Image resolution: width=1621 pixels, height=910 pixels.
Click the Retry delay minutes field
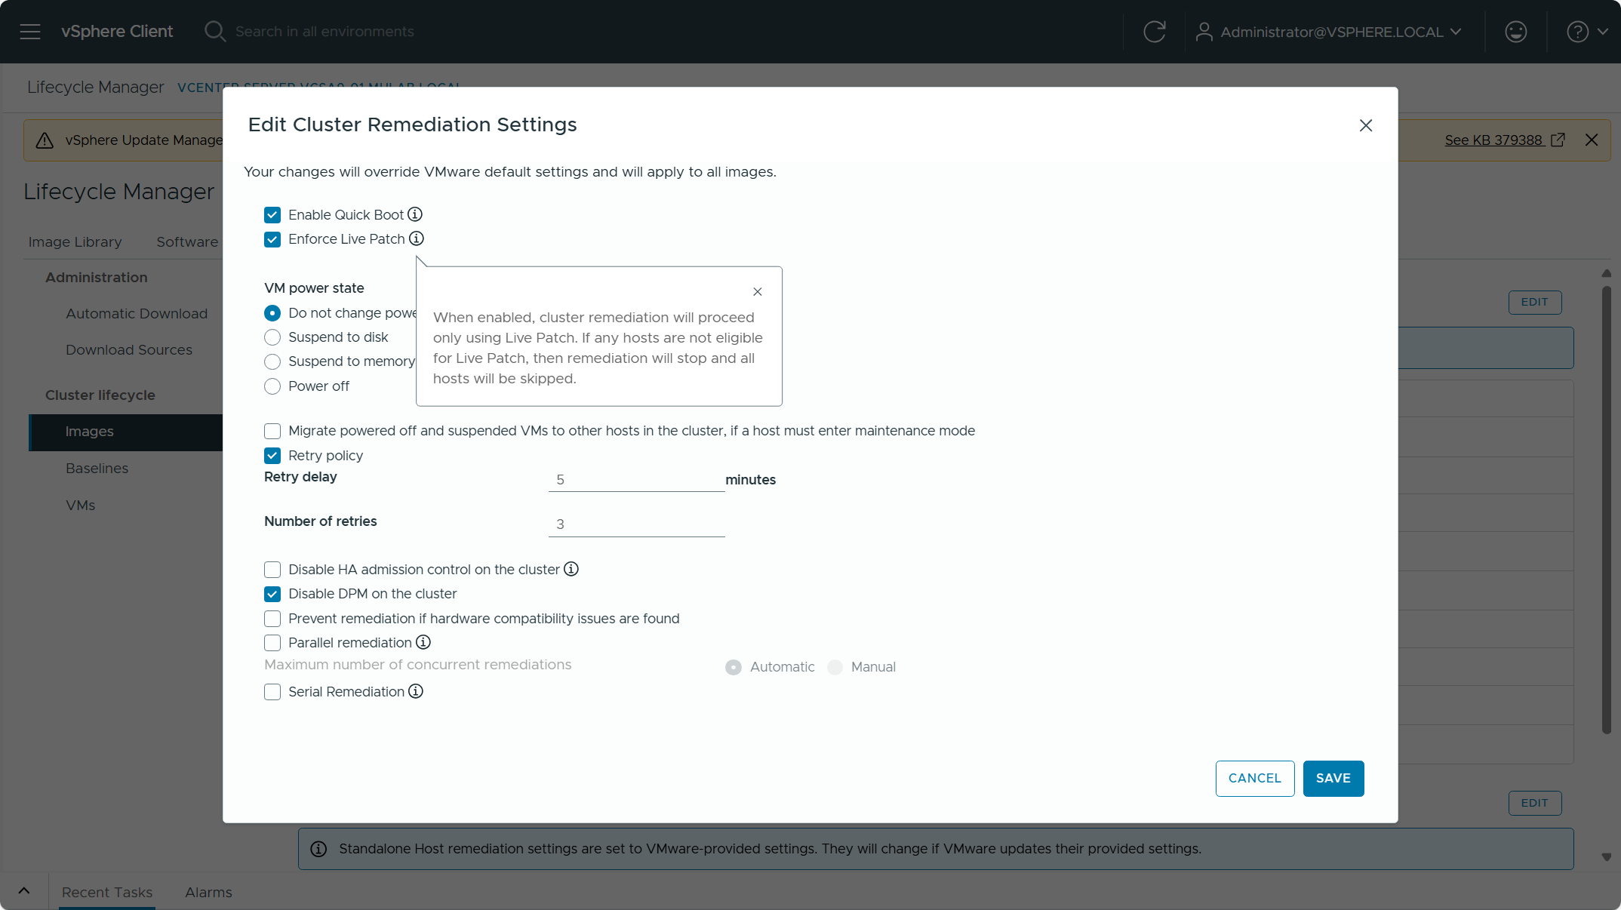[x=636, y=480]
